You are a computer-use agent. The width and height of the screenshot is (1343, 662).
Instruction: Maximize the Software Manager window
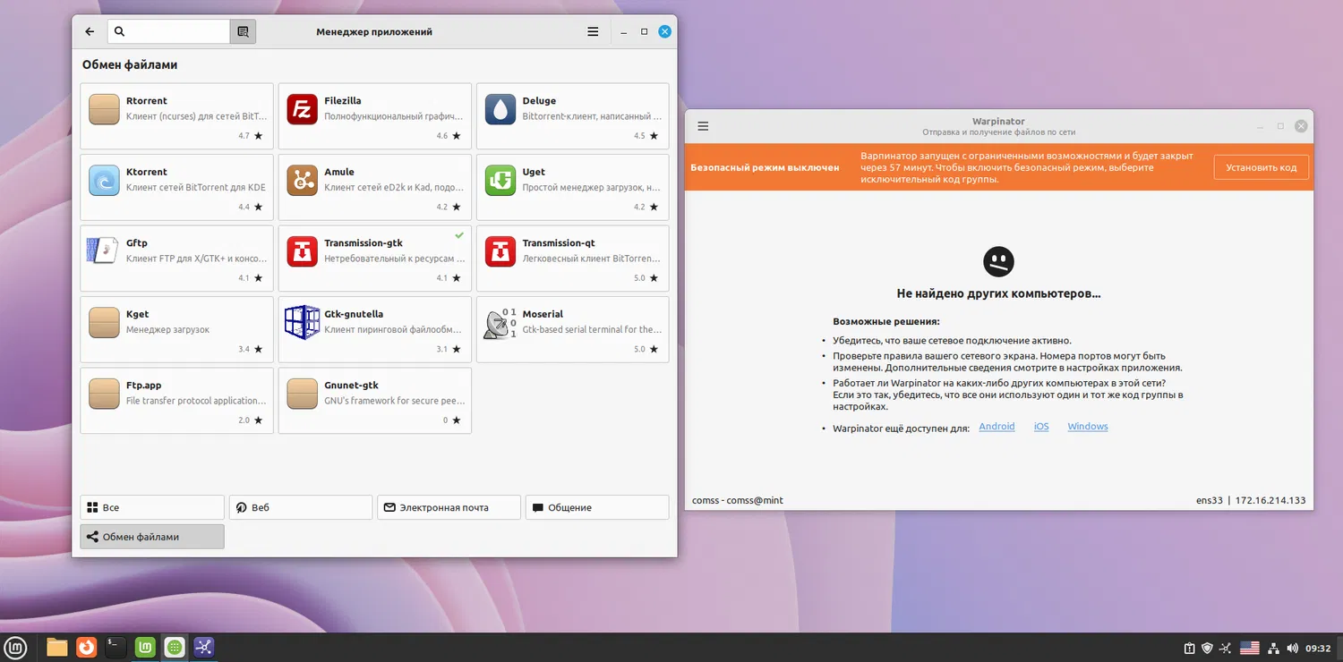click(644, 31)
